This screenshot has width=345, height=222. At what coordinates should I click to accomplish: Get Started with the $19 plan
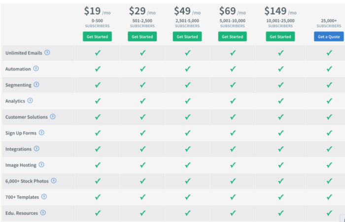click(97, 36)
